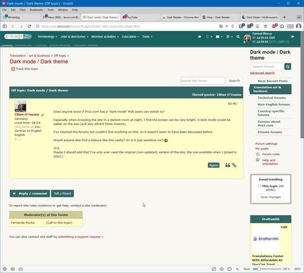Reload the page with the refresh icon
This screenshot has height=273, width=304.
29,26
